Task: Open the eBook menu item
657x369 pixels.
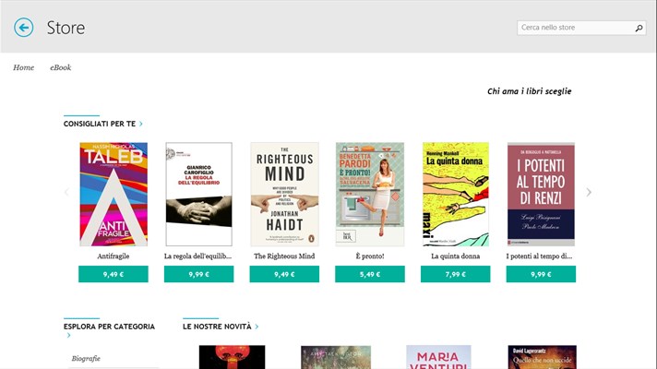Action: coord(60,67)
